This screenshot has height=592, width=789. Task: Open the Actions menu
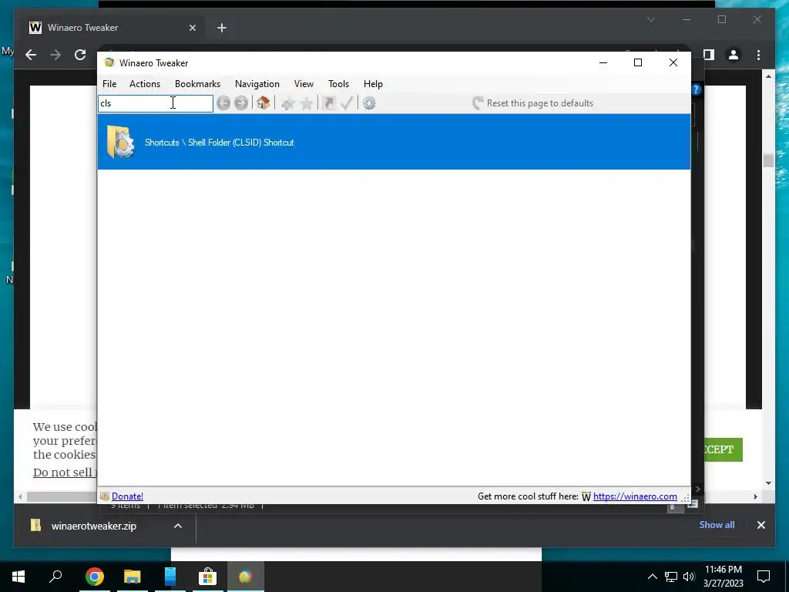[145, 84]
